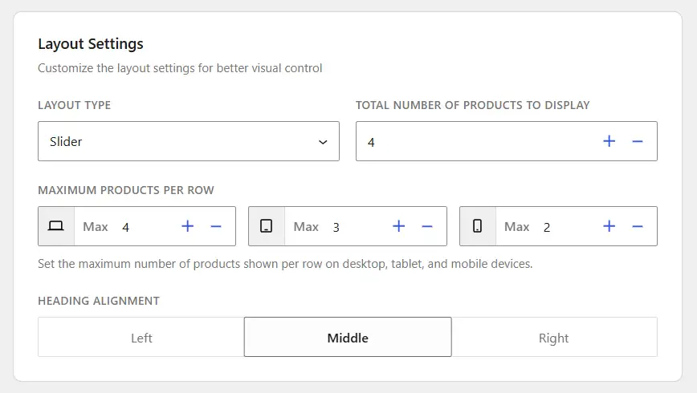
Task: Set heading alignment to Right
Action: 554,338
